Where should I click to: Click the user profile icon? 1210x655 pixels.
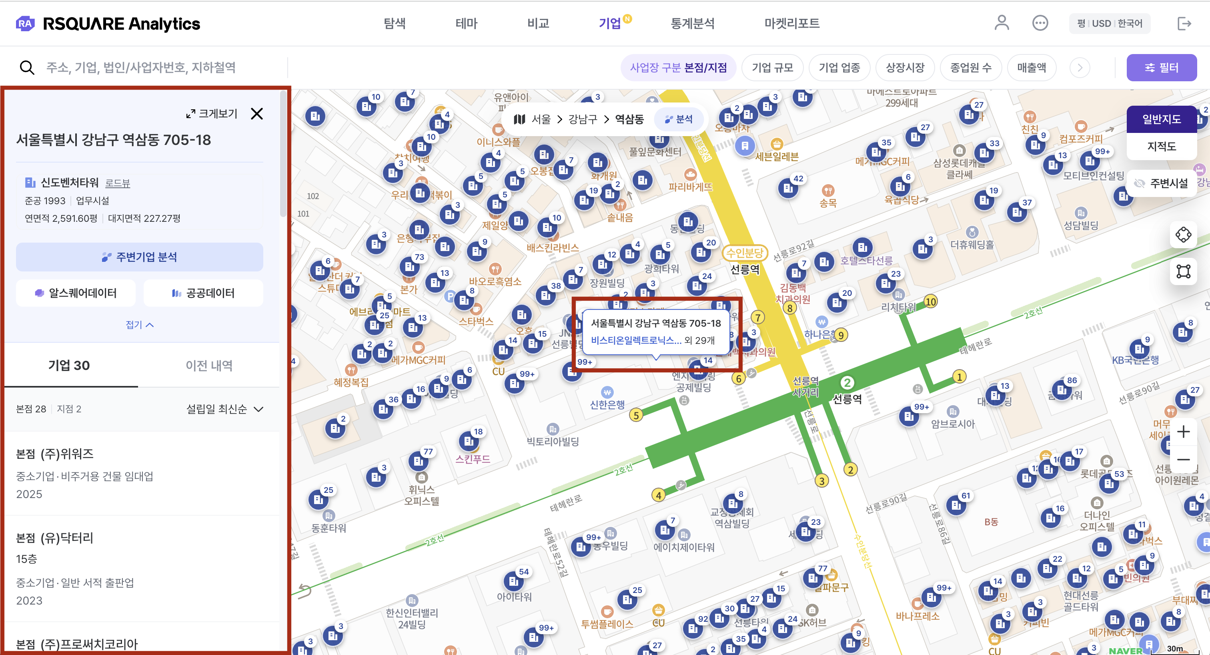coord(1002,23)
